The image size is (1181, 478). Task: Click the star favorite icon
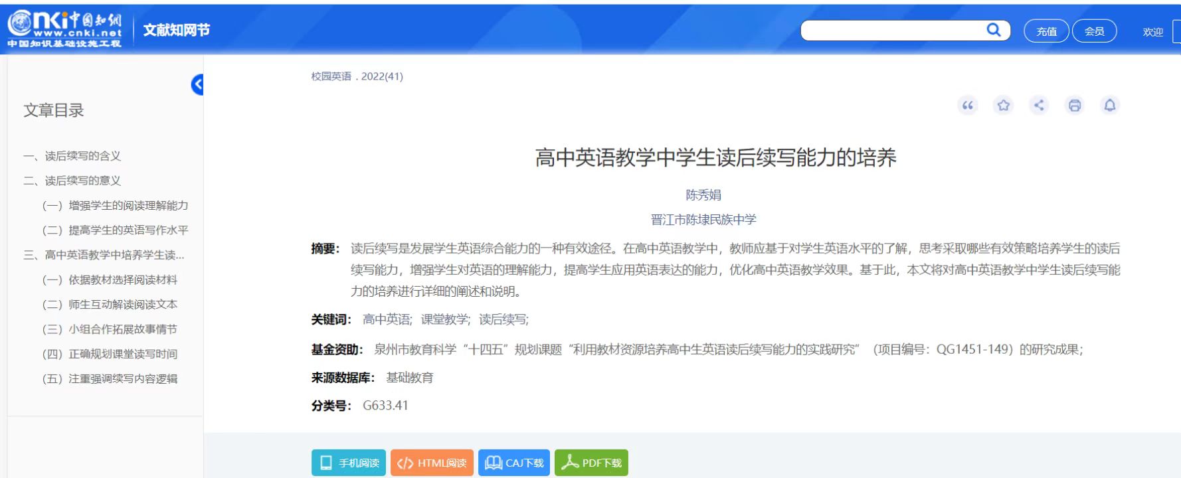[1003, 106]
